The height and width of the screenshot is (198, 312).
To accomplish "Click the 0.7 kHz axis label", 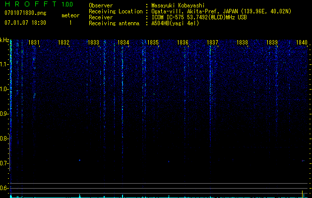I will tap(4, 163).
